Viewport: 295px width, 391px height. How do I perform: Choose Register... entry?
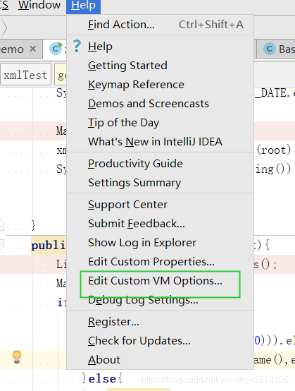click(x=161, y=322)
